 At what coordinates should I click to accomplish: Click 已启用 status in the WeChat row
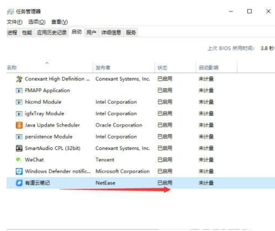click(165, 160)
